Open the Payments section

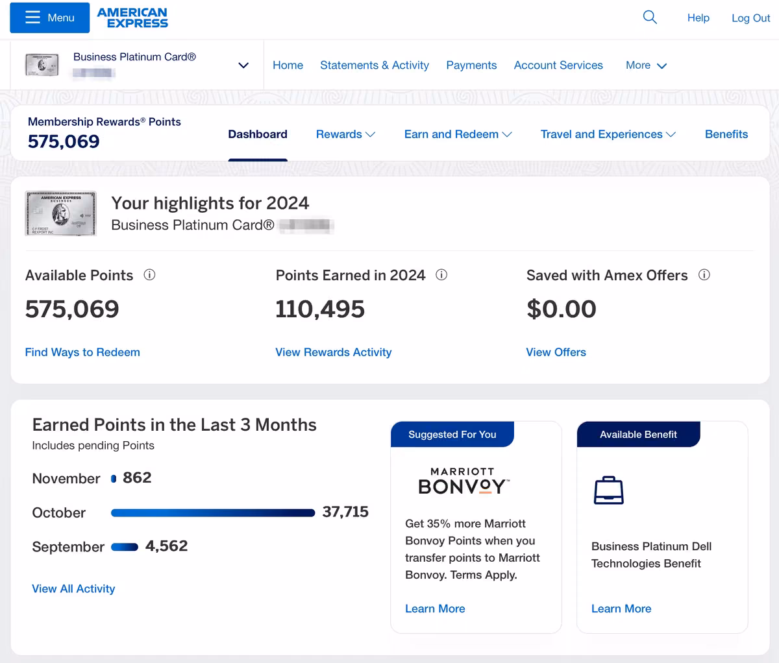click(x=471, y=66)
